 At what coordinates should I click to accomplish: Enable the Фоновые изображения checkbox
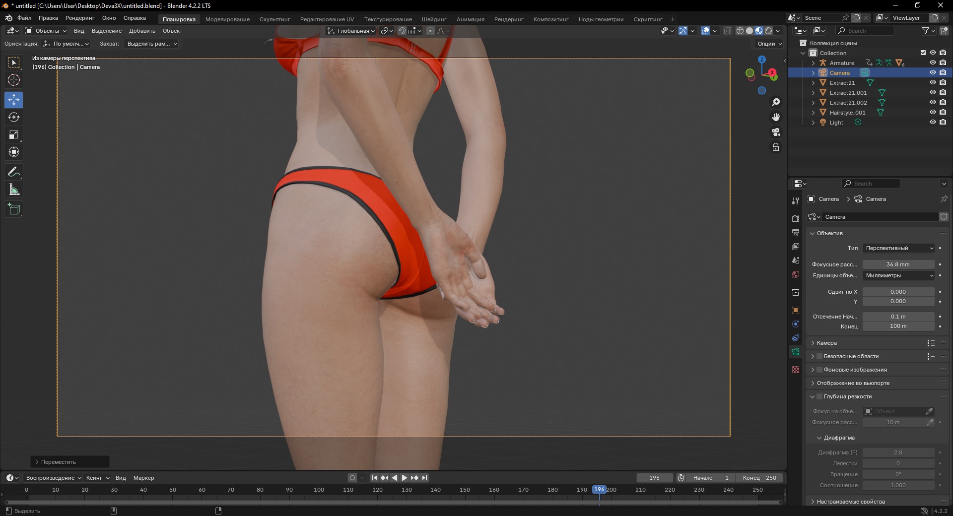pos(819,370)
